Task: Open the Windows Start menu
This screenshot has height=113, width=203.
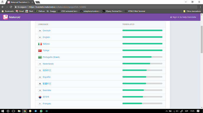Action: click(3, 111)
